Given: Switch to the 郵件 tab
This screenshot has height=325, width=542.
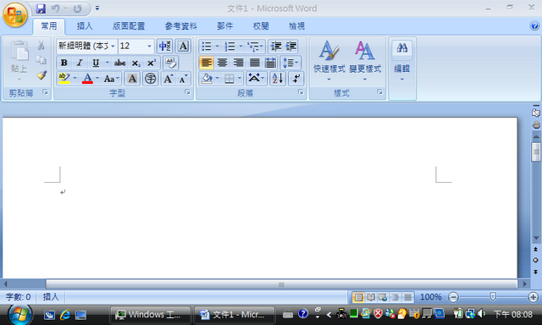Looking at the screenshot, I should (x=225, y=26).
